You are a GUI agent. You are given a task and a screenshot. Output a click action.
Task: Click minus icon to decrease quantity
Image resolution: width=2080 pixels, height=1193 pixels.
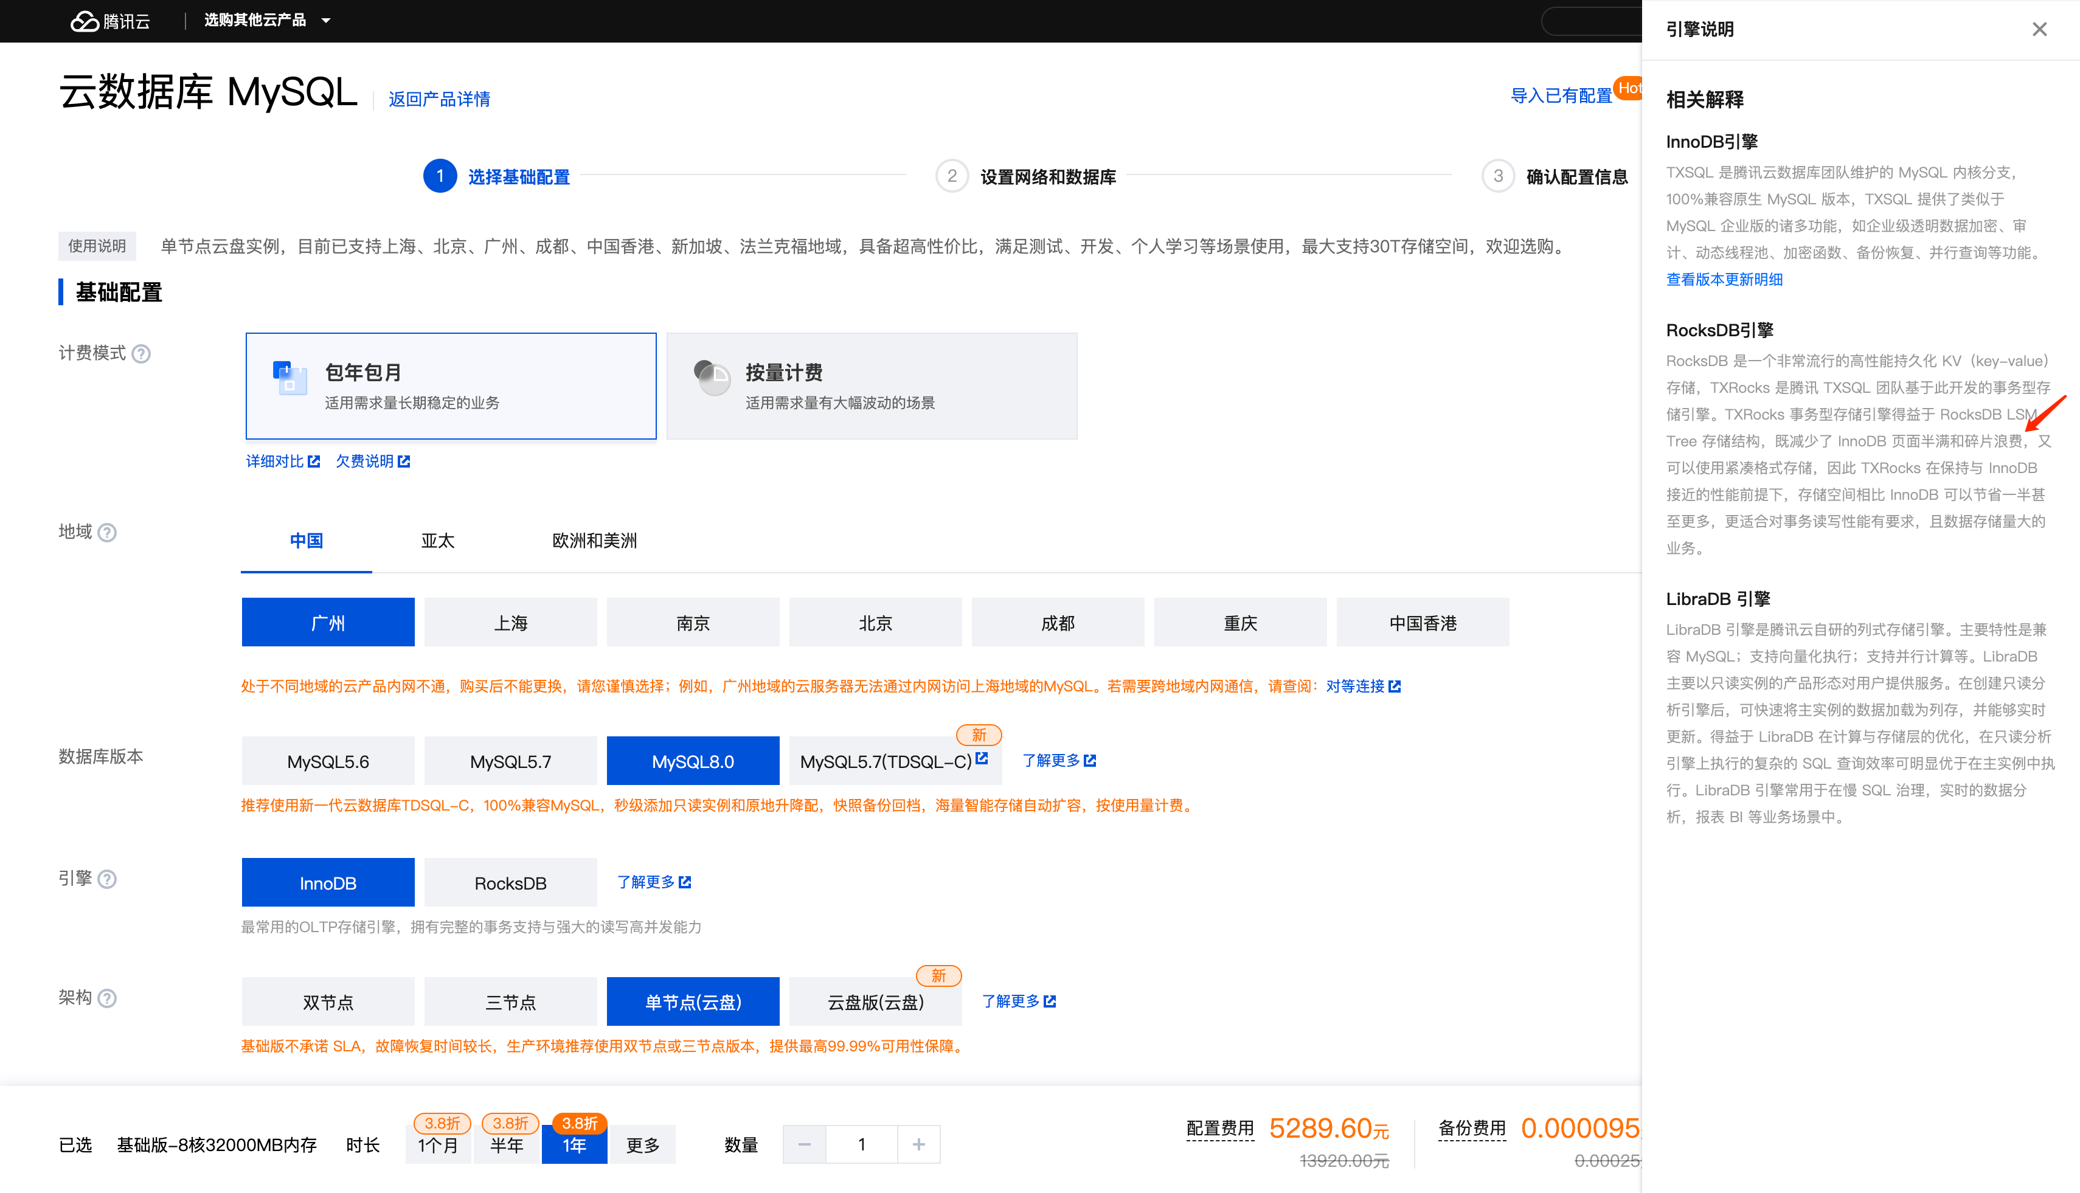(x=804, y=1144)
